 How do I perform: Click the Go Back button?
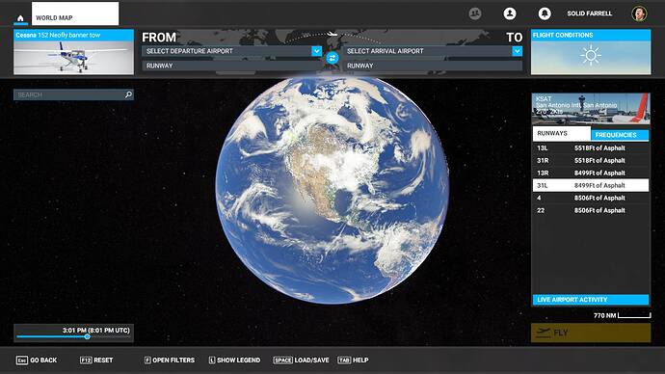[x=37, y=360]
